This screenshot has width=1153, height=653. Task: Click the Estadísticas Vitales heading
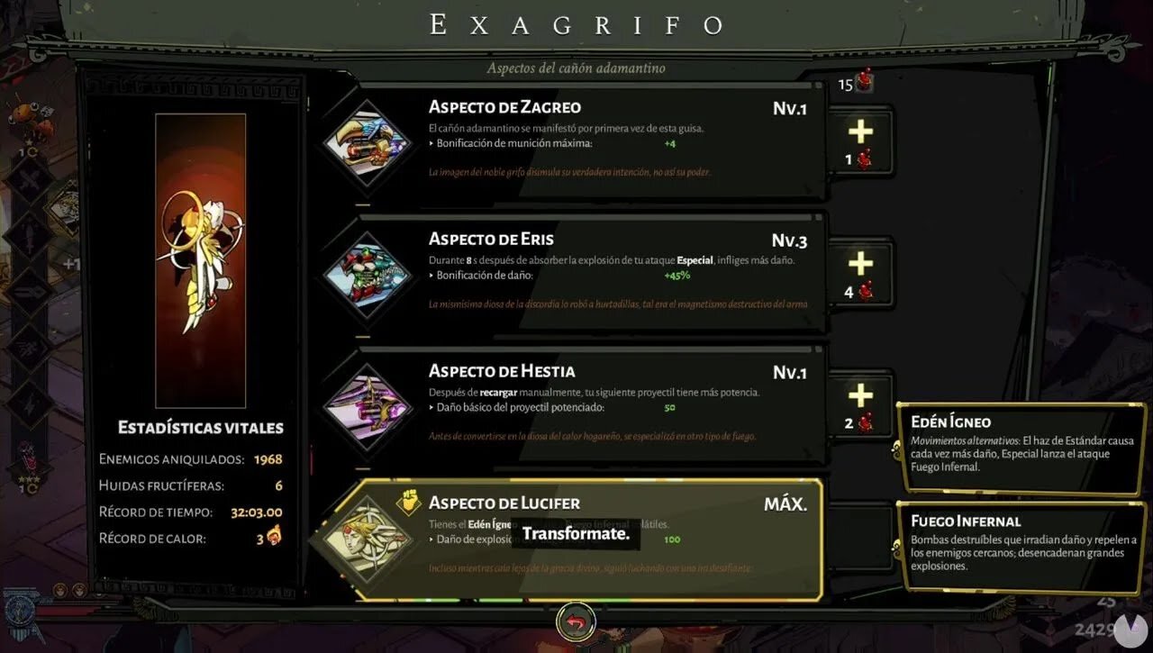[201, 428]
